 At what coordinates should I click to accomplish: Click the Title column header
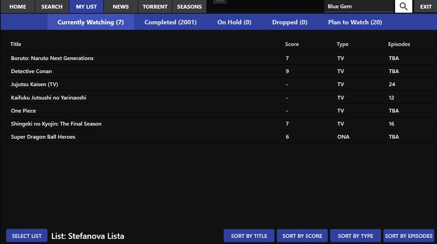pos(16,44)
